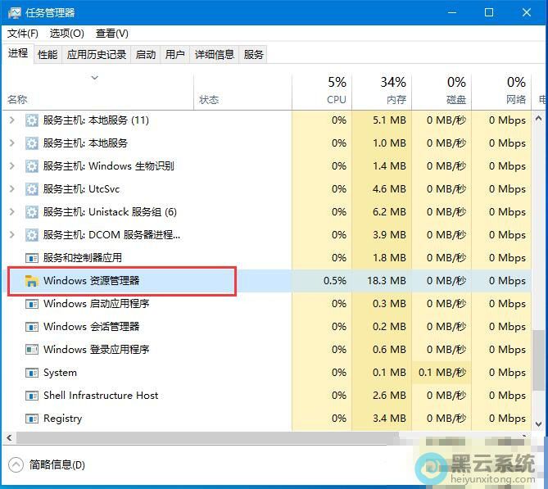Viewport: 548px width, 489px height.
Task: Click gear icon of 服务主机: UtcSvc
Action: point(32,189)
